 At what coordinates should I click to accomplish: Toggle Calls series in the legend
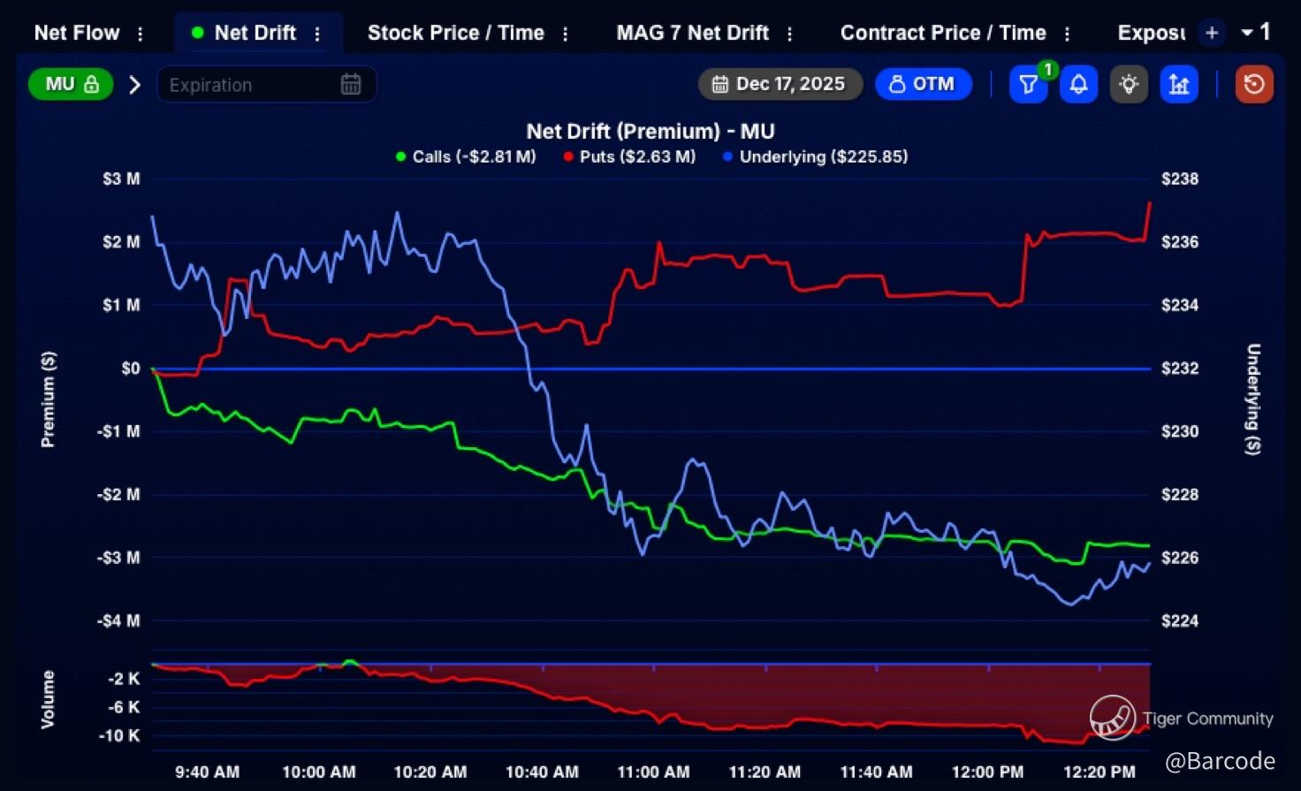(x=466, y=156)
